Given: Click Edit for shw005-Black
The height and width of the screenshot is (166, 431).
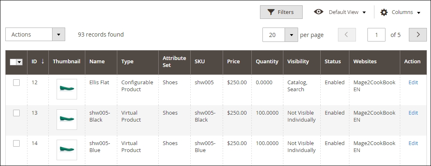Looking at the screenshot, I should (x=413, y=113).
